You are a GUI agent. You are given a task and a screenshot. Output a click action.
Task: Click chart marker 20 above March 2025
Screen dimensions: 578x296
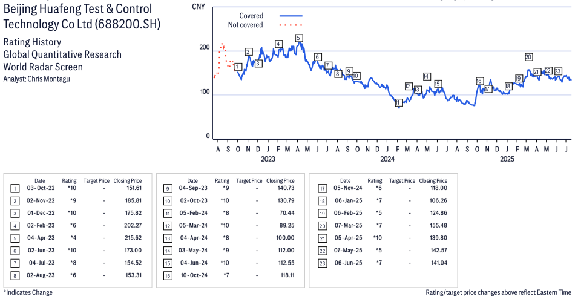(528, 57)
